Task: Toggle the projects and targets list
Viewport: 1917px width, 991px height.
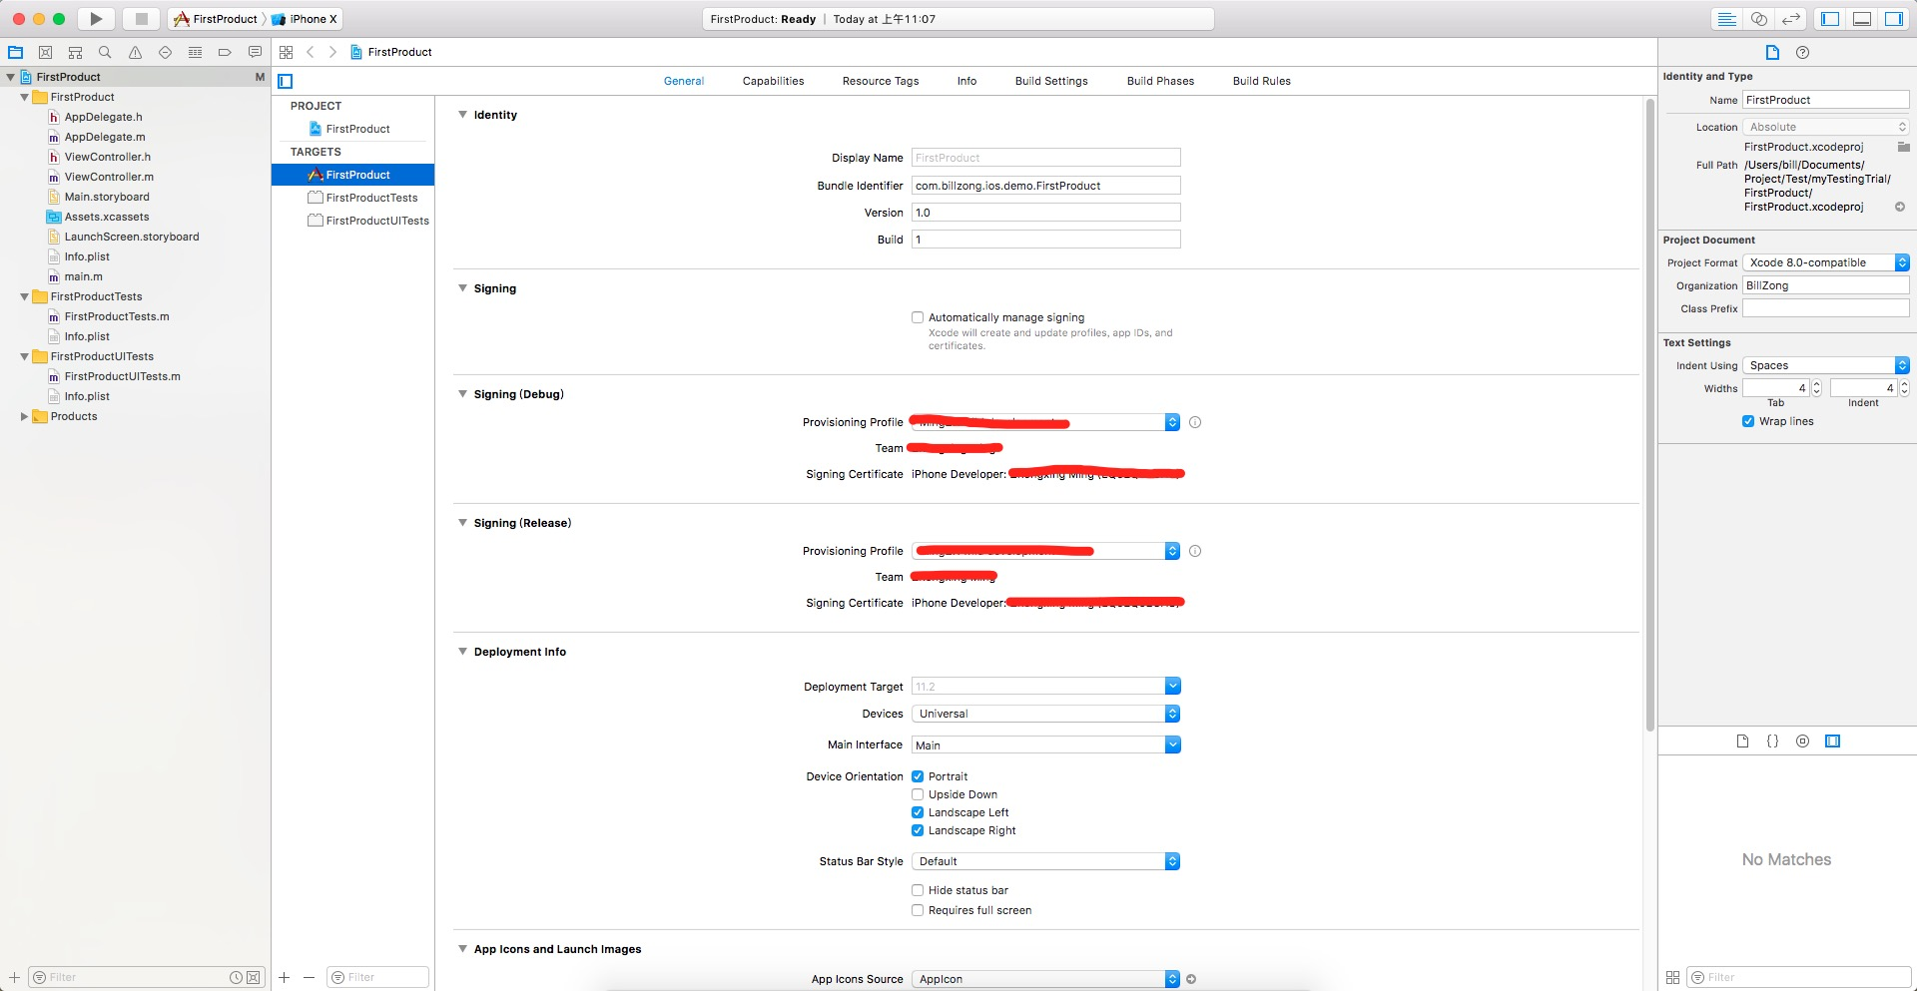Action: click(x=286, y=81)
